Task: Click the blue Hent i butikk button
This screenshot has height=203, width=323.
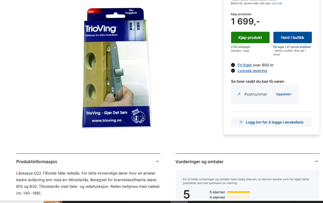Action: point(292,37)
